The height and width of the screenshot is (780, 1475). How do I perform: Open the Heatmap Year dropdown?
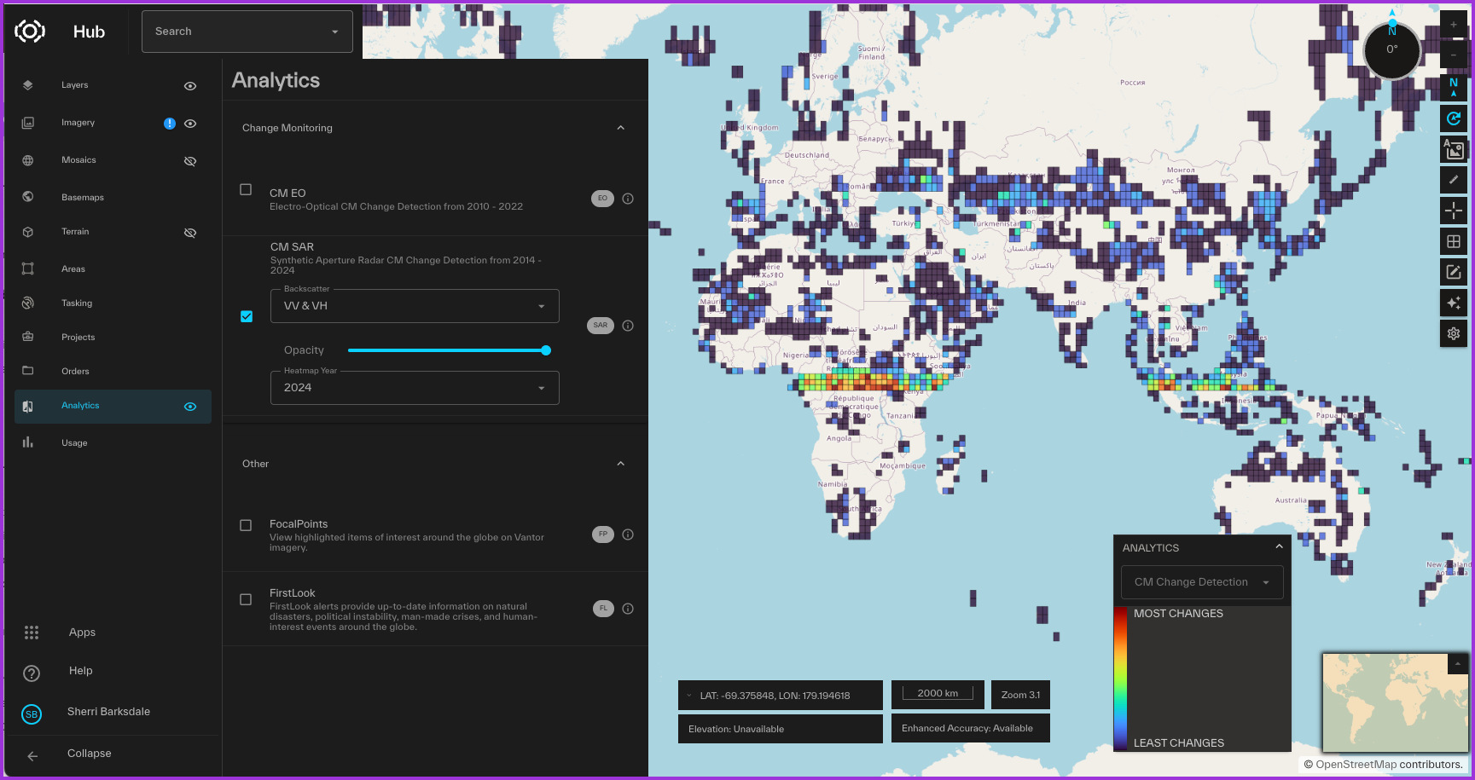click(415, 388)
